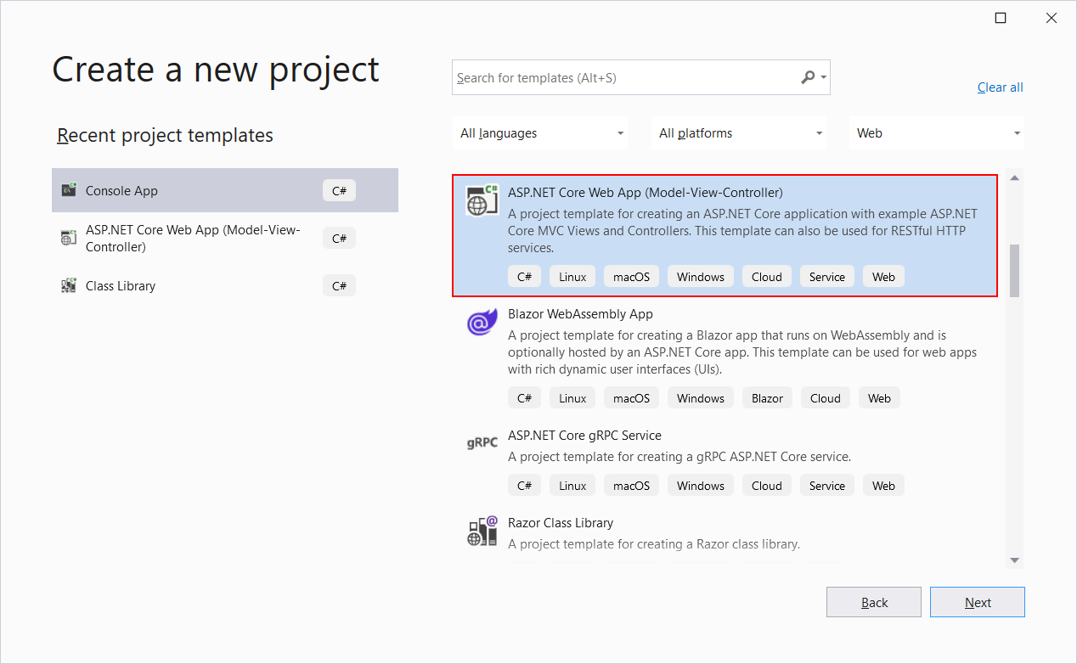Click the Razor Class Library template icon
1077x664 pixels.
point(482,530)
